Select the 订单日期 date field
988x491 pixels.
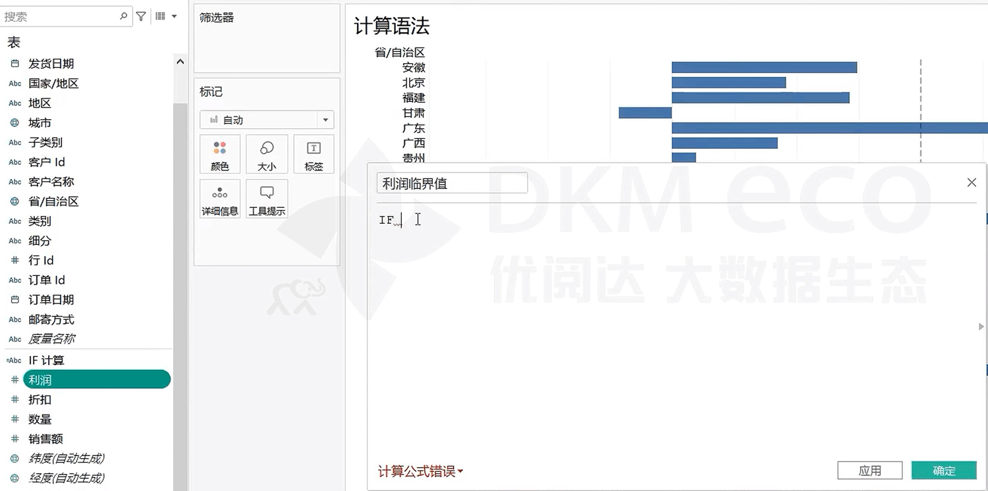point(51,300)
